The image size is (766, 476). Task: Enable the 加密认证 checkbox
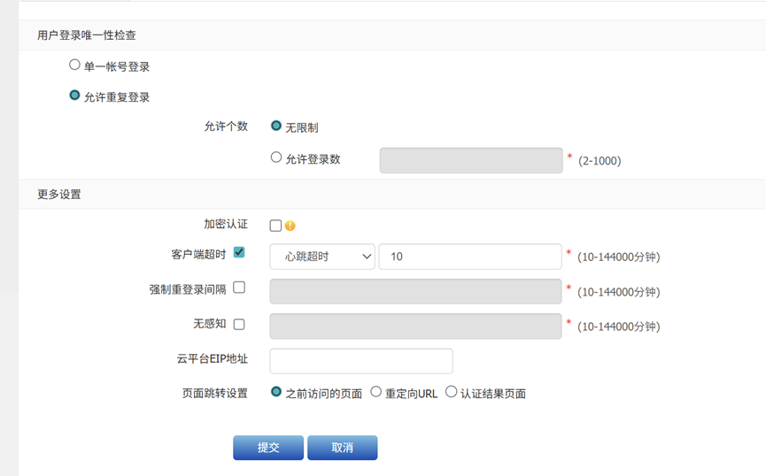pos(275,226)
